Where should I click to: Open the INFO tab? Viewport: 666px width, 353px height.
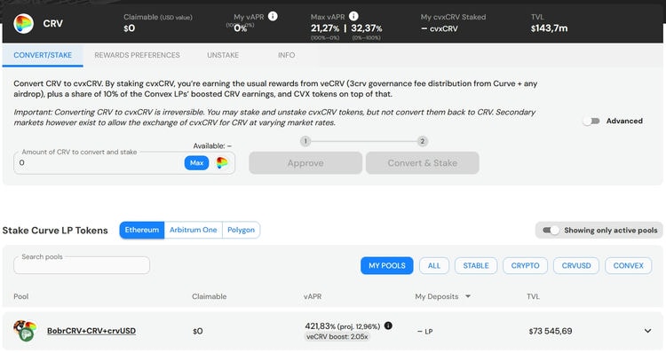[286, 55]
